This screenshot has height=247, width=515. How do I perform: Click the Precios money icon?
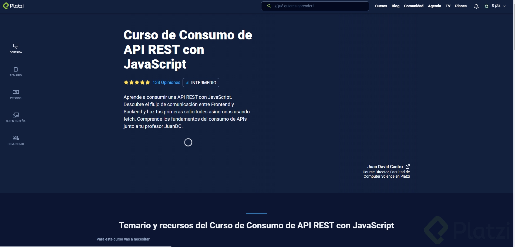pyautogui.click(x=16, y=92)
